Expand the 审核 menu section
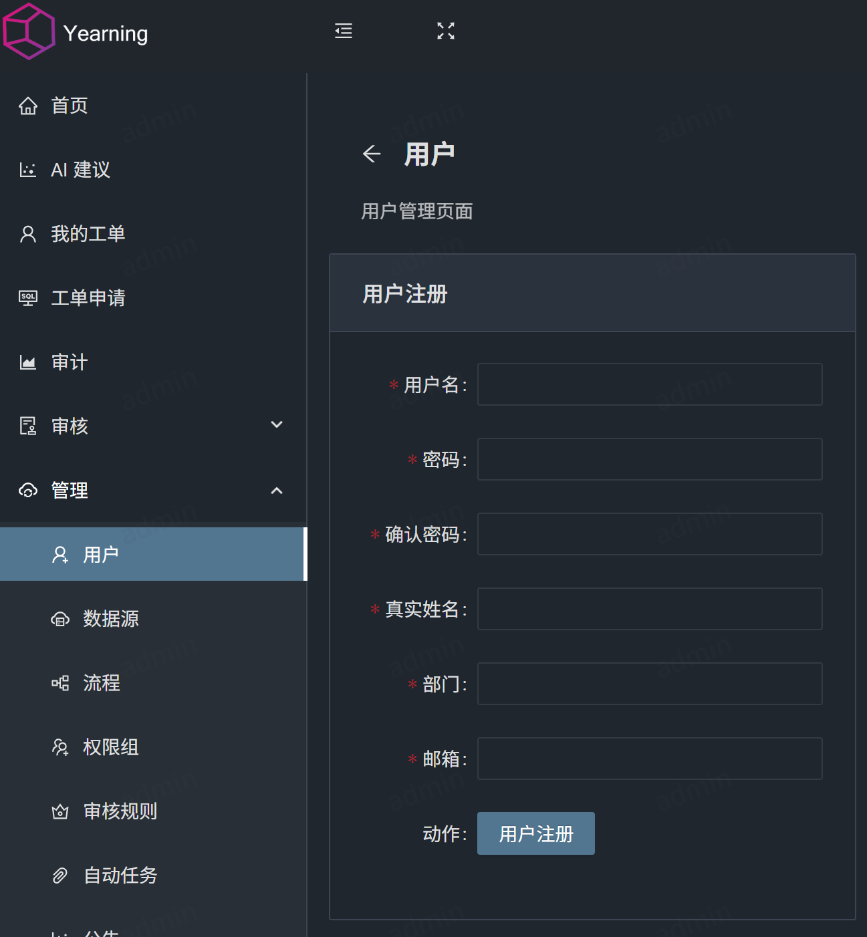867x937 pixels. [277, 425]
